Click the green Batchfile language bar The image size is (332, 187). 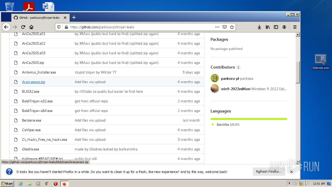249,119
